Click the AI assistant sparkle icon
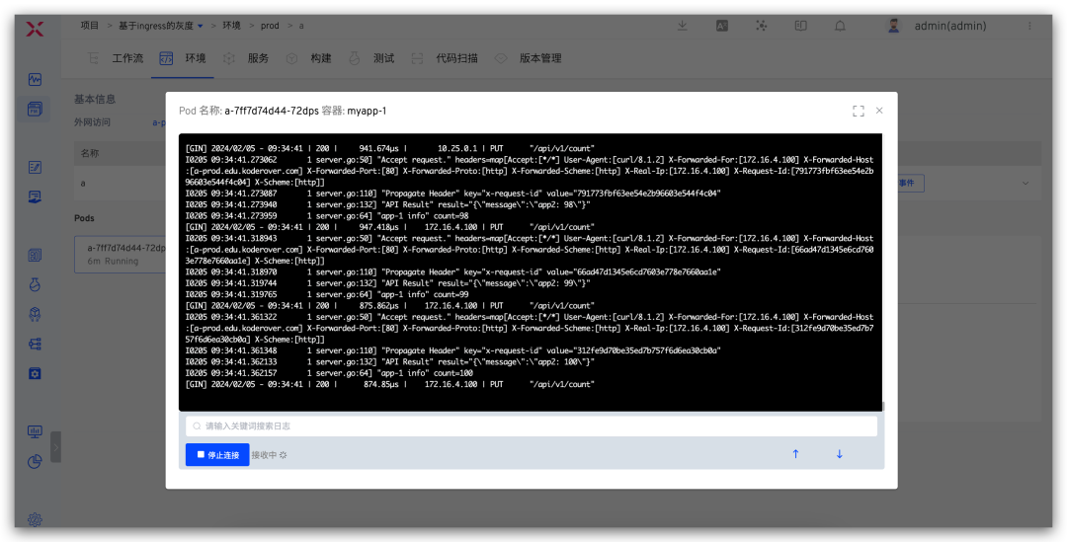This screenshot has height=542, width=1067. click(762, 26)
